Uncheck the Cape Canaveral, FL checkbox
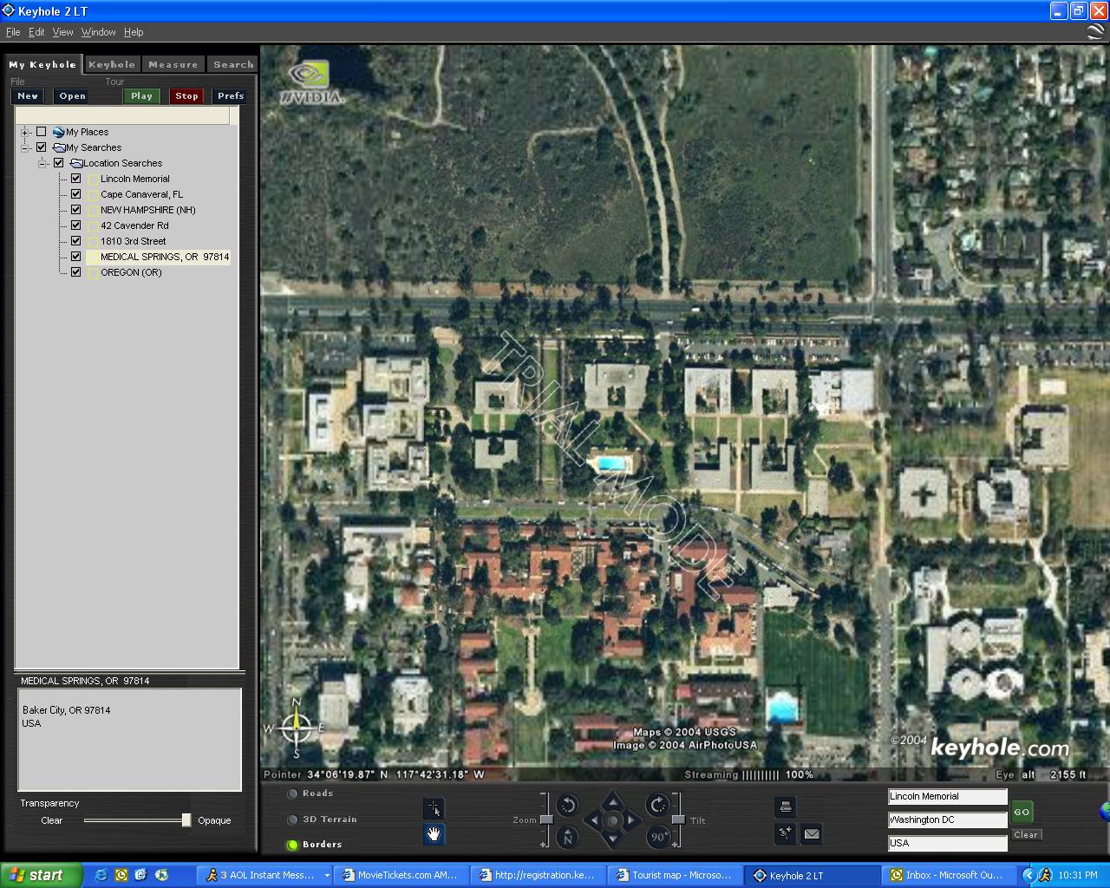 [x=75, y=194]
